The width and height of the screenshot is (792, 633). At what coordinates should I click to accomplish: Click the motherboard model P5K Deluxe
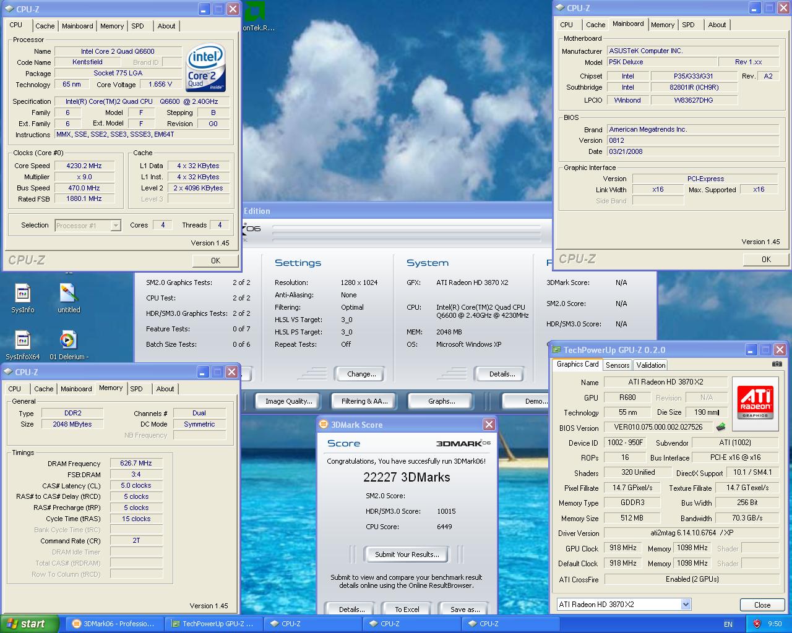661,62
